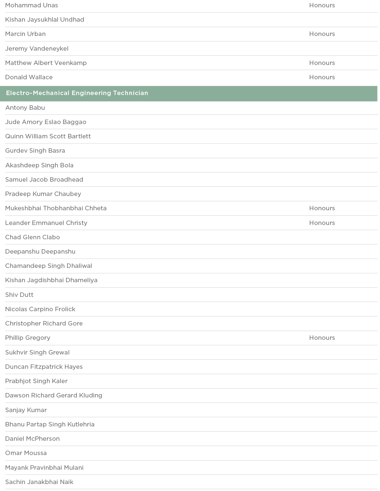Screen dimensions: 380x491
Task: Select the name Nicolas Carpino Frolick
Action: pyautogui.click(x=40, y=309)
